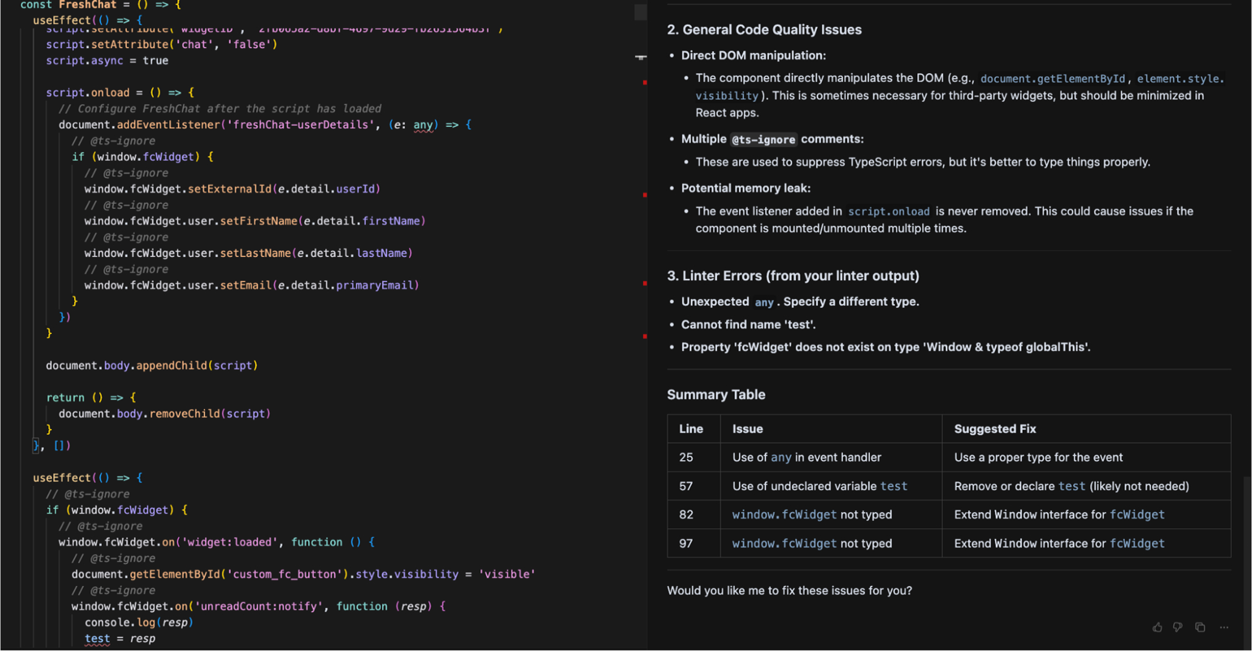This screenshot has height=651, width=1252.
Task: Click the 'Configure FreshChat after the script has loaded' comment
Action: [x=220, y=109]
